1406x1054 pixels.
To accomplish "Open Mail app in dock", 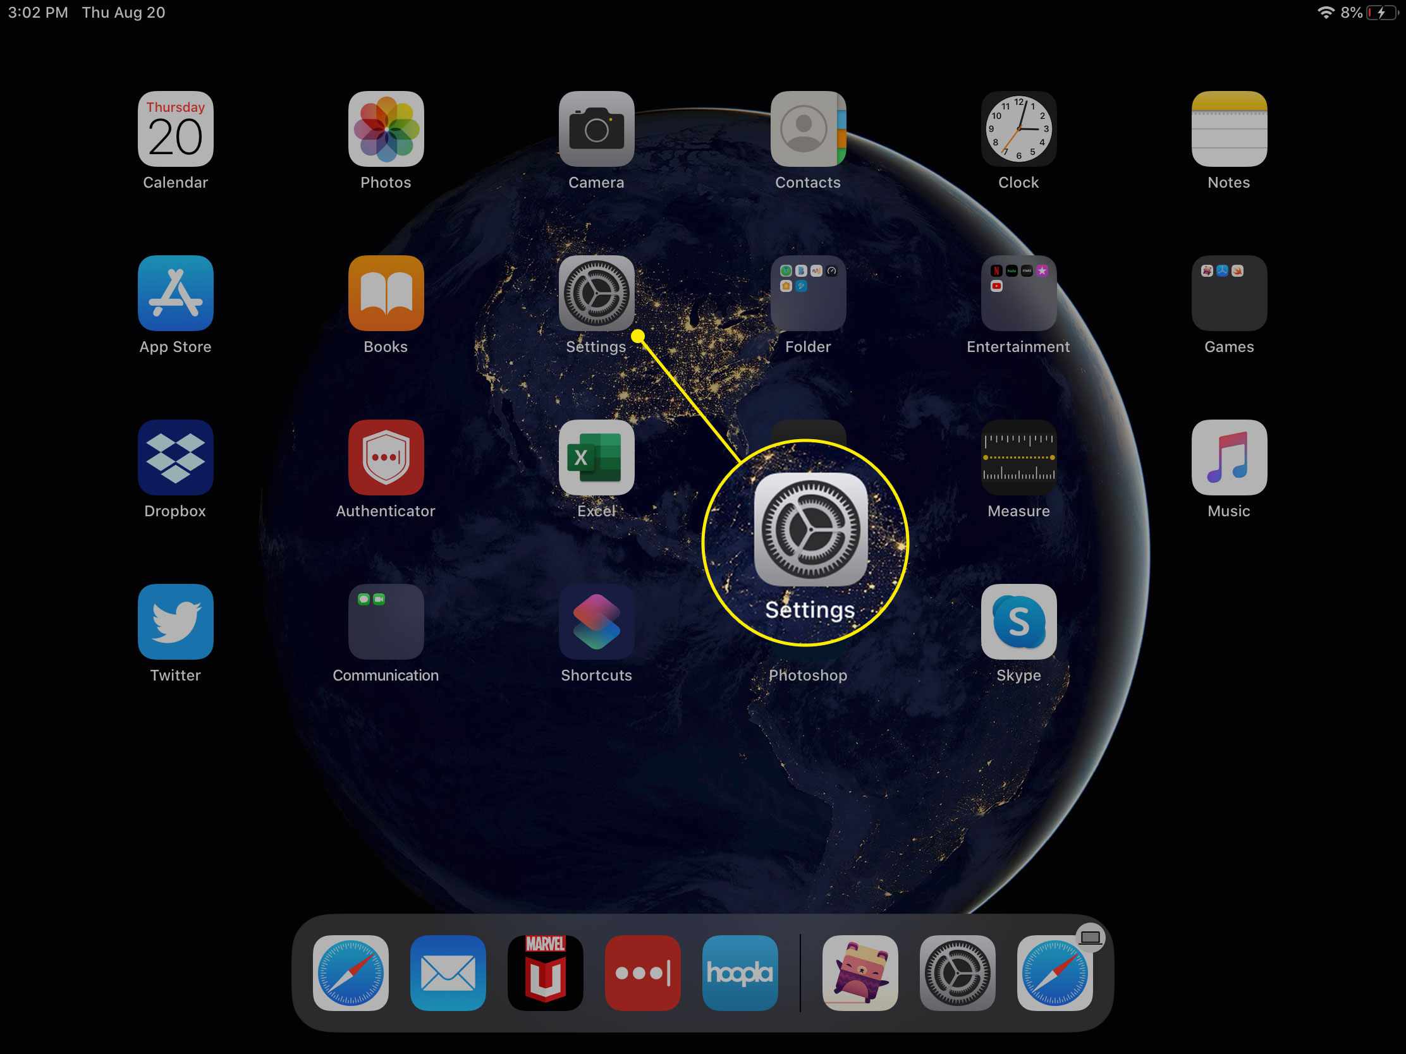I will pyautogui.click(x=448, y=972).
